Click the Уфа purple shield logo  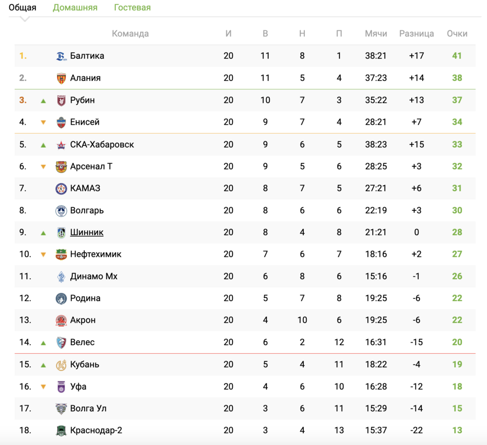[x=61, y=387]
